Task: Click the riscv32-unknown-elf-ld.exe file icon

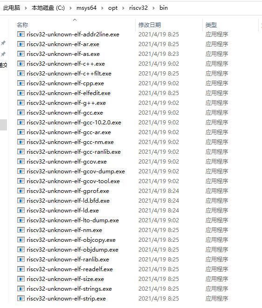Action: coord(21,210)
